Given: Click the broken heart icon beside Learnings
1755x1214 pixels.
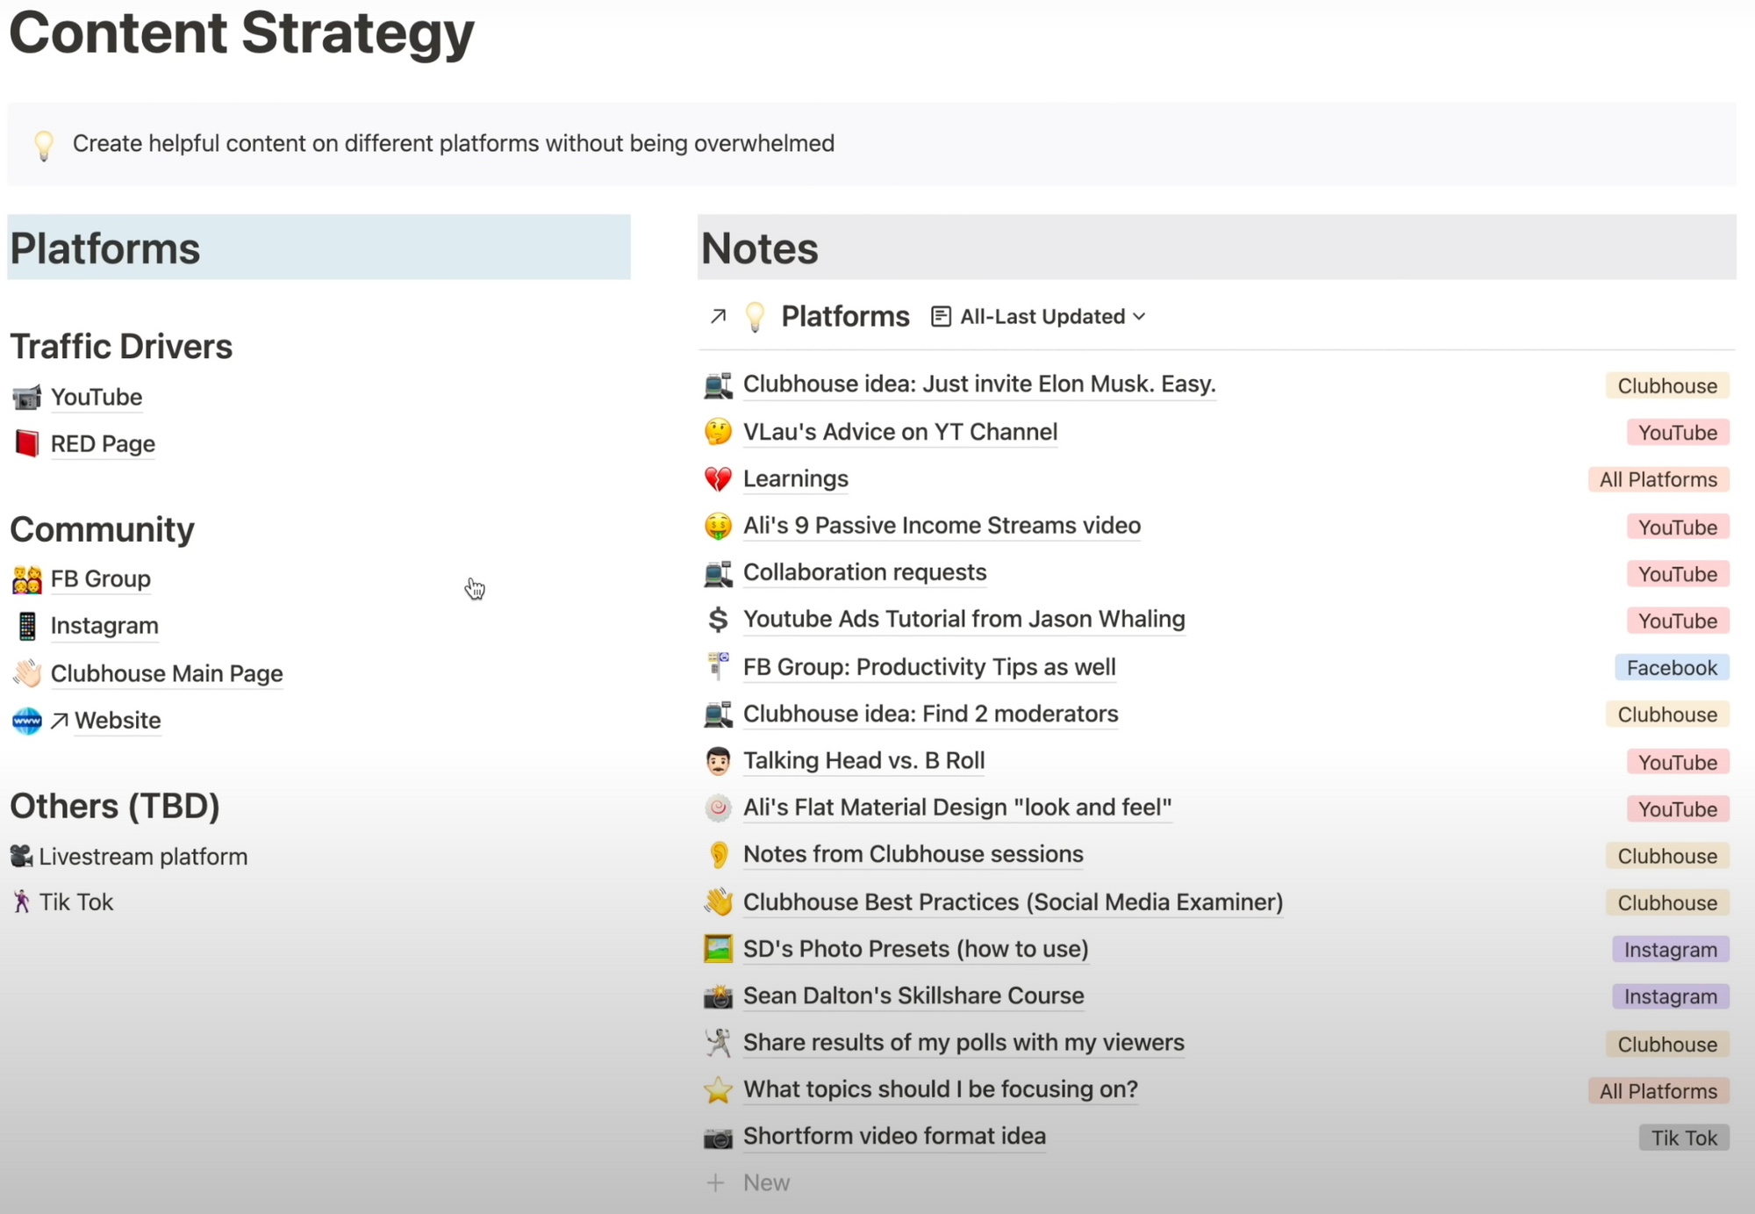Looking at the screenshot, I should click(718, 479).
